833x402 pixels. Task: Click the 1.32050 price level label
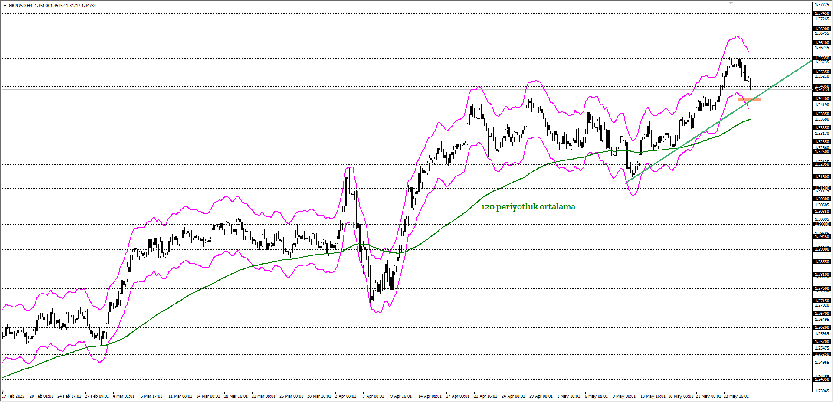click(x=822, y=164)
